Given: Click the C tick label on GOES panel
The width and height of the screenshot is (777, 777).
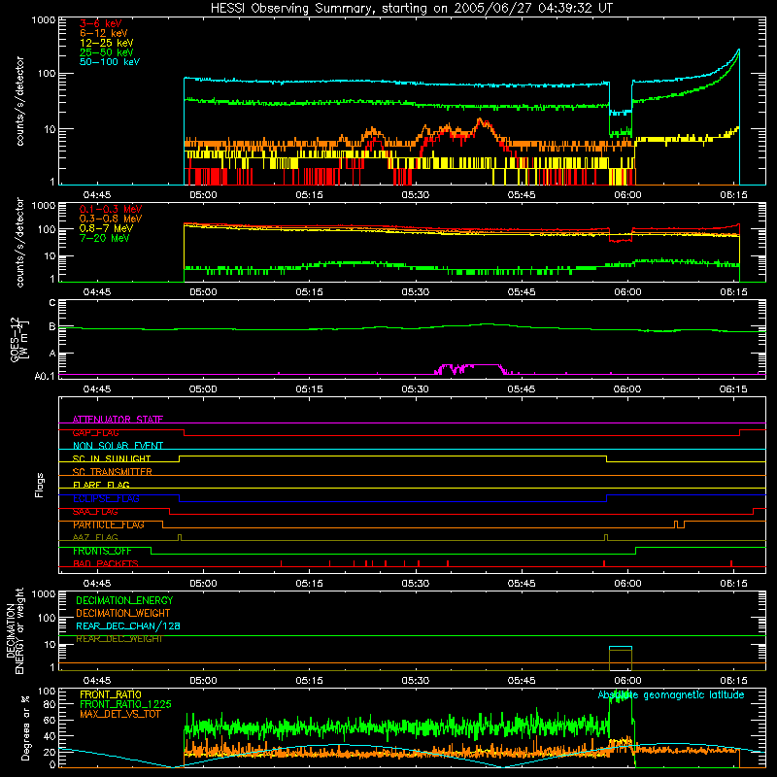Looking at the screenshot, I should pyautogui.click(x=52, y=303).
